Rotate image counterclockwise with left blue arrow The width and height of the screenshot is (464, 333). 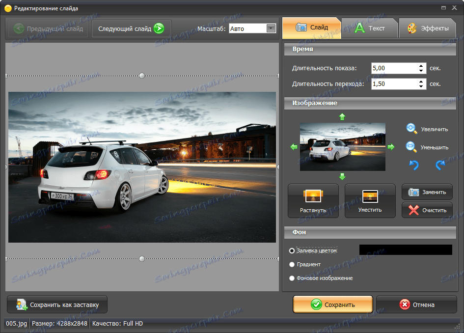click(414, 165)
